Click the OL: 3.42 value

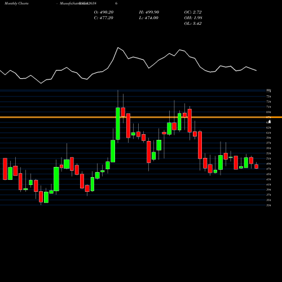[x=193, y=24]
